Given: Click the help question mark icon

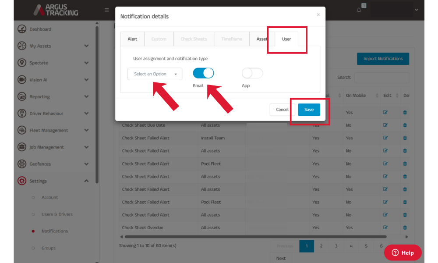Looking at the screenshot, I should (395, 252).
